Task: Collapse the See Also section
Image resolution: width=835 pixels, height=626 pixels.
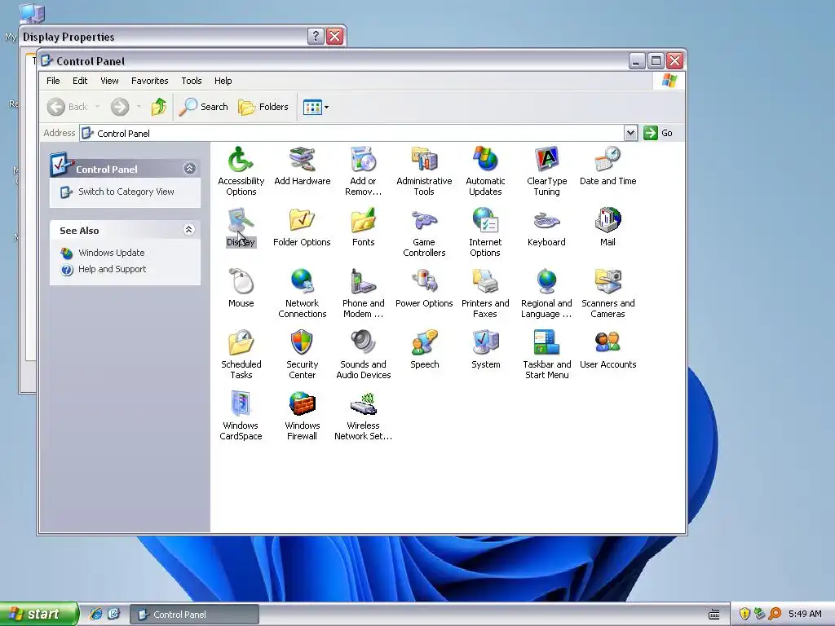Action: (189, 229)
